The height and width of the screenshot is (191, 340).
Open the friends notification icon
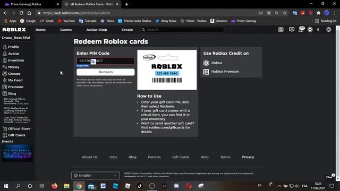(301, 30)
